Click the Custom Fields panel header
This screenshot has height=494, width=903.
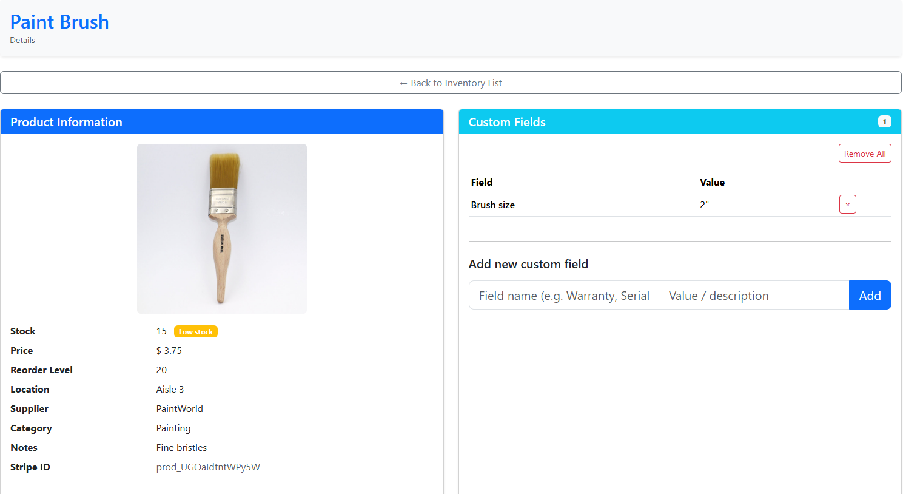pos(507,122)
